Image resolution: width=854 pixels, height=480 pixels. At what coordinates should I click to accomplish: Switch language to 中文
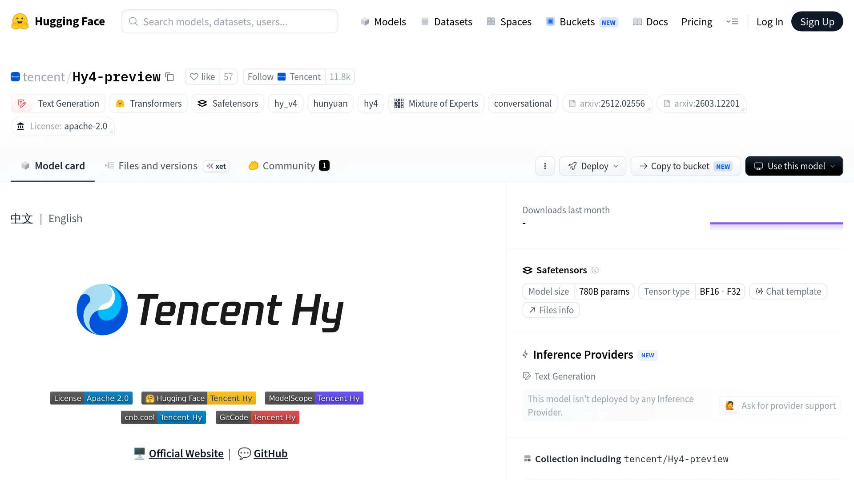22,219
